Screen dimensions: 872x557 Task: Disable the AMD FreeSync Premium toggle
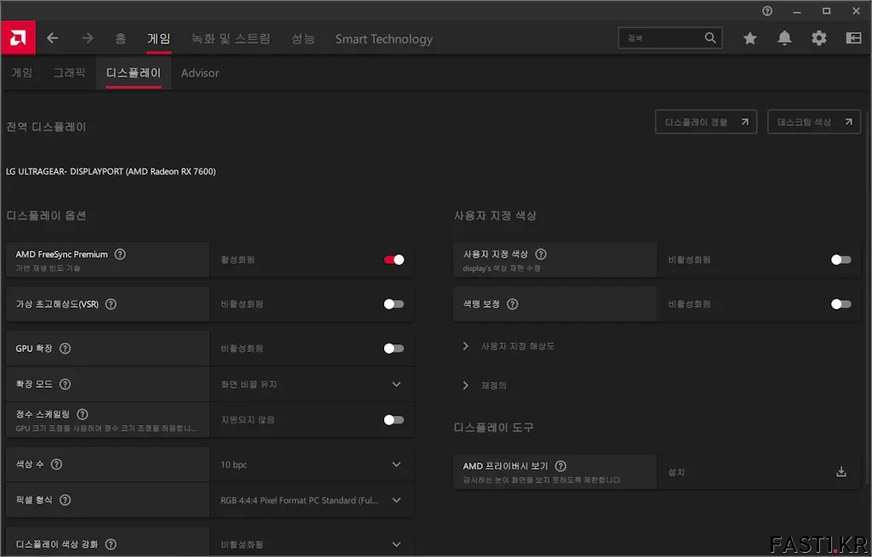(393, 259)
